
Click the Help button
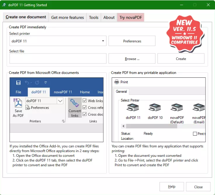172,186
